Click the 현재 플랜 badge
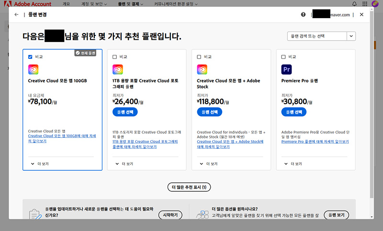This screenshot has width=383, height=231. [85, 53]
